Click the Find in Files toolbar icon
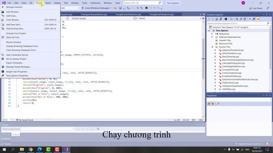273x153 pixels. (115, 8)
